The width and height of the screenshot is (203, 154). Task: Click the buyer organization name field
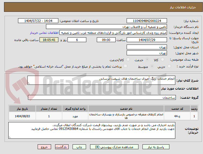(x=106, y=27)
